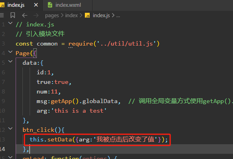
Task: Click the bookmark icon in the editor toolbar
Action: coord(13,15)
